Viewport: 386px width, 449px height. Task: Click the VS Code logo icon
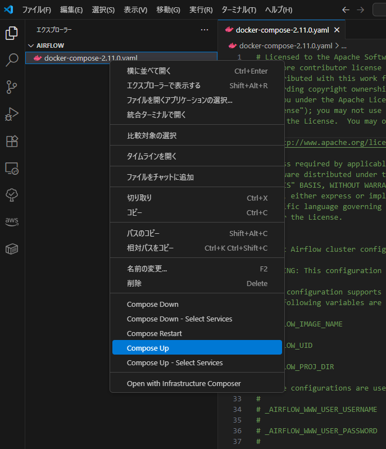tap(8, 10)
